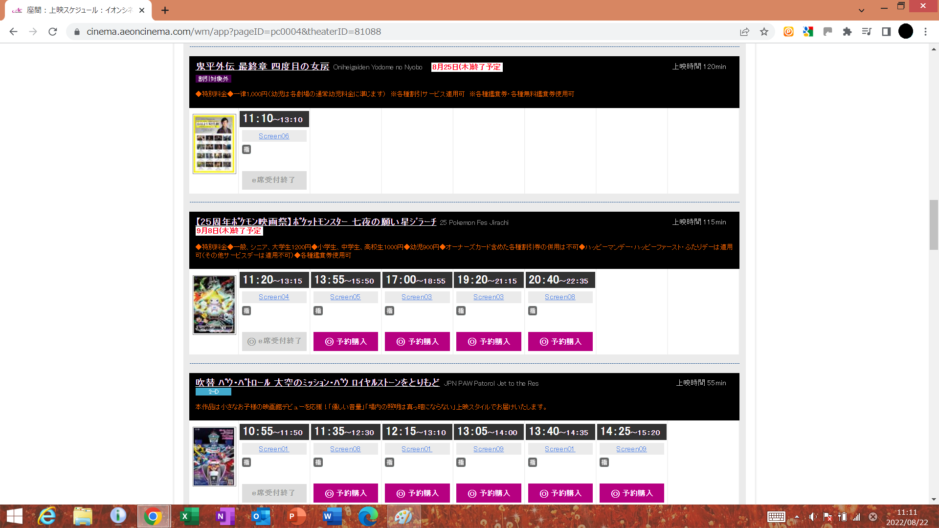Reload the current page

pyautogui.click(x=53, y=32)
